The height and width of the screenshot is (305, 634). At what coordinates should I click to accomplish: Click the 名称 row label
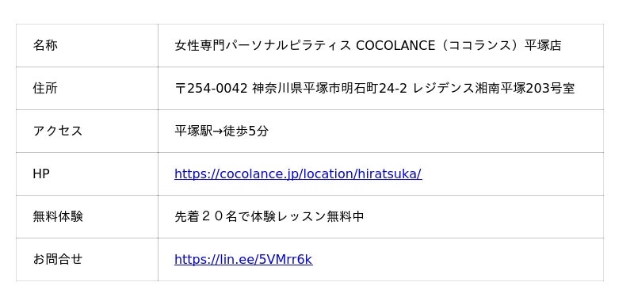click(x=45, y=45)
